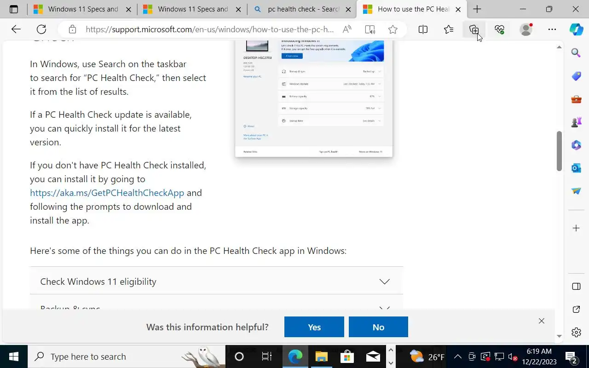Activate Read aloud icon in address bar
This screenshot has height=368, width=589.
(x=347, y=29)
